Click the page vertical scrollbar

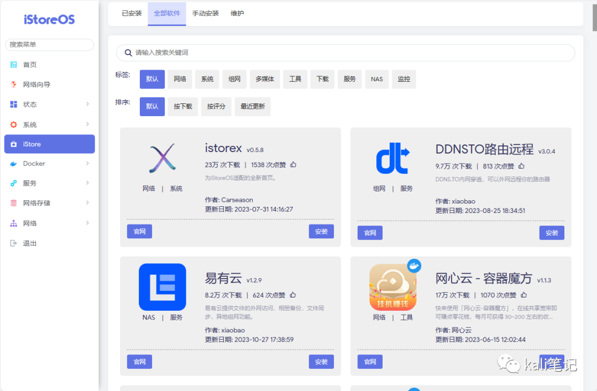coord(595,17)
